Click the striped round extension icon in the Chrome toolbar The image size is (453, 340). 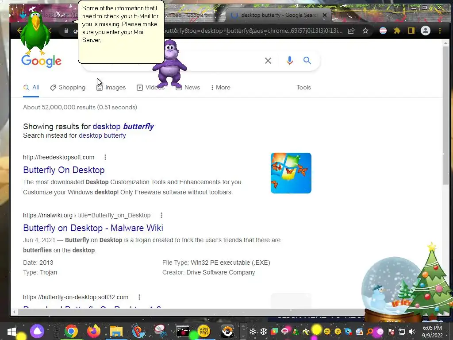(x=383, y=31)
